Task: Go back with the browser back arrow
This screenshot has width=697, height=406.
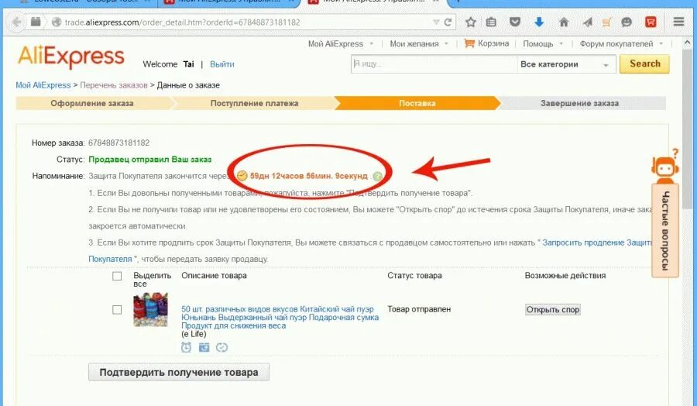Action: point(16,22)
